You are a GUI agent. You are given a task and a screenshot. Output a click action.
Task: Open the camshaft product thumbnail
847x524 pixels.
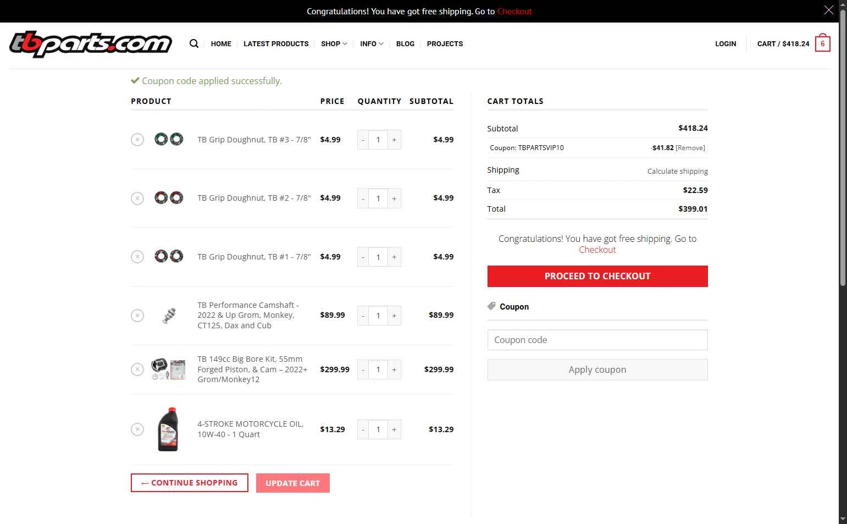(x=169, y=316)
